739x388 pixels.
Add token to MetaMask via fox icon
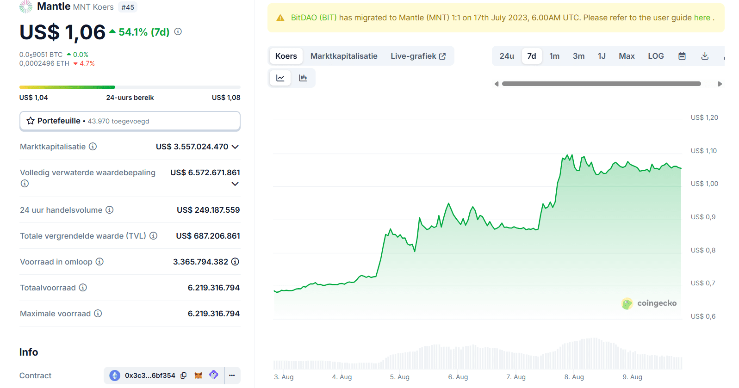click(x=198, y=376)
